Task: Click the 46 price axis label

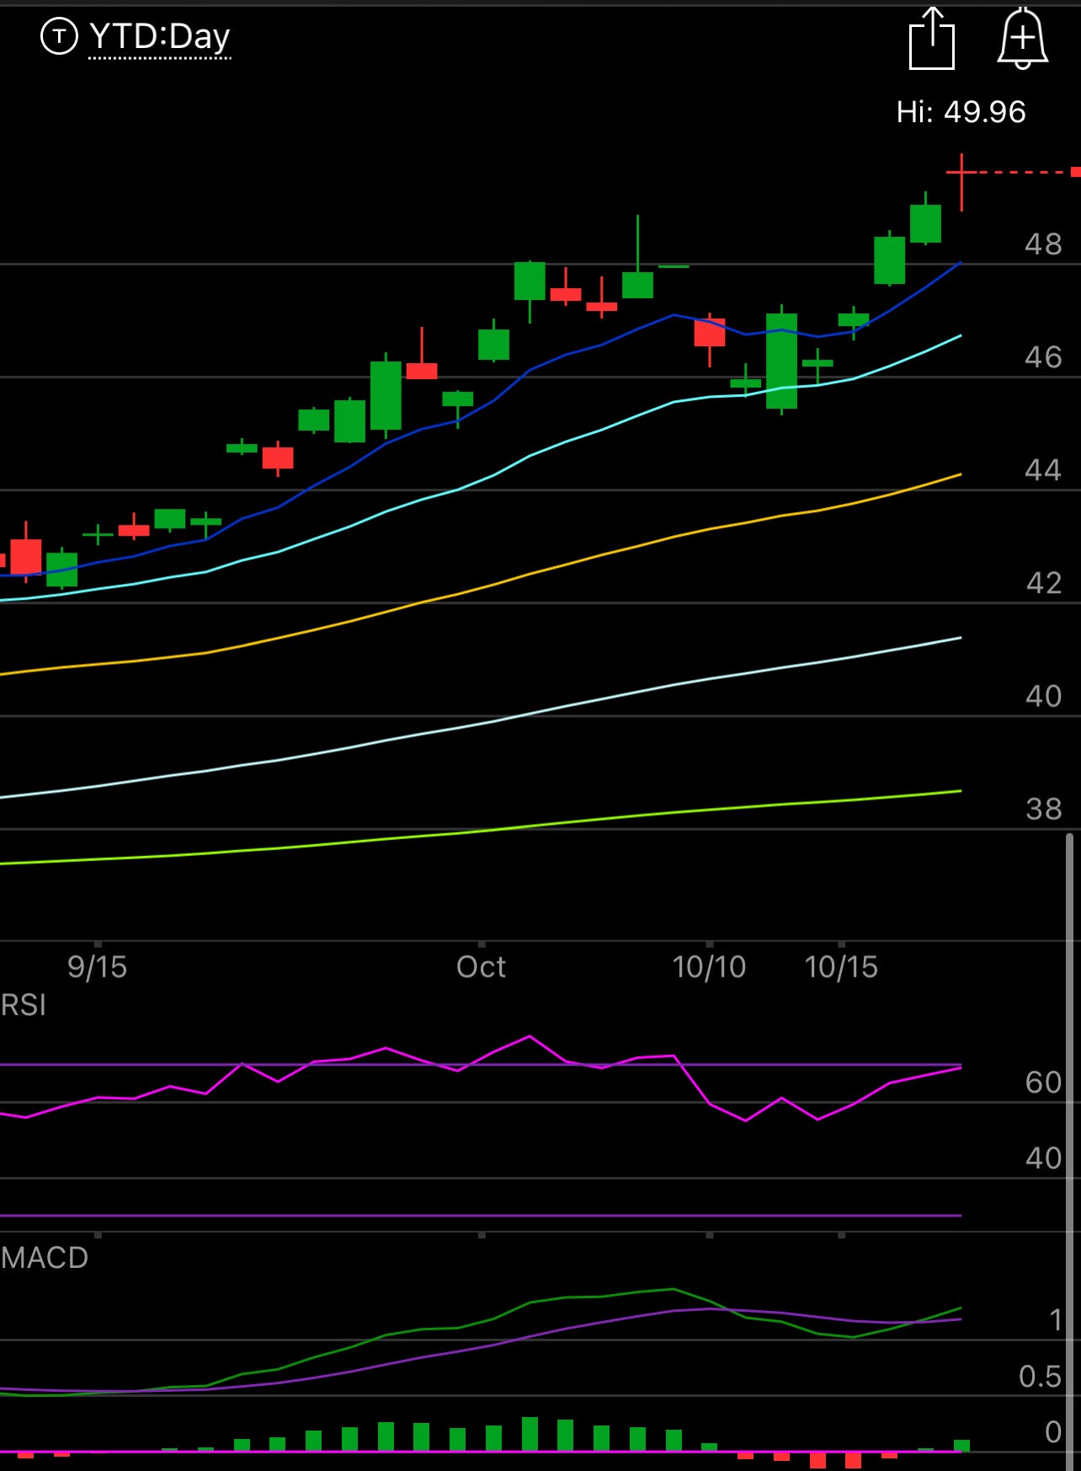Action: tap(1043, 357)
